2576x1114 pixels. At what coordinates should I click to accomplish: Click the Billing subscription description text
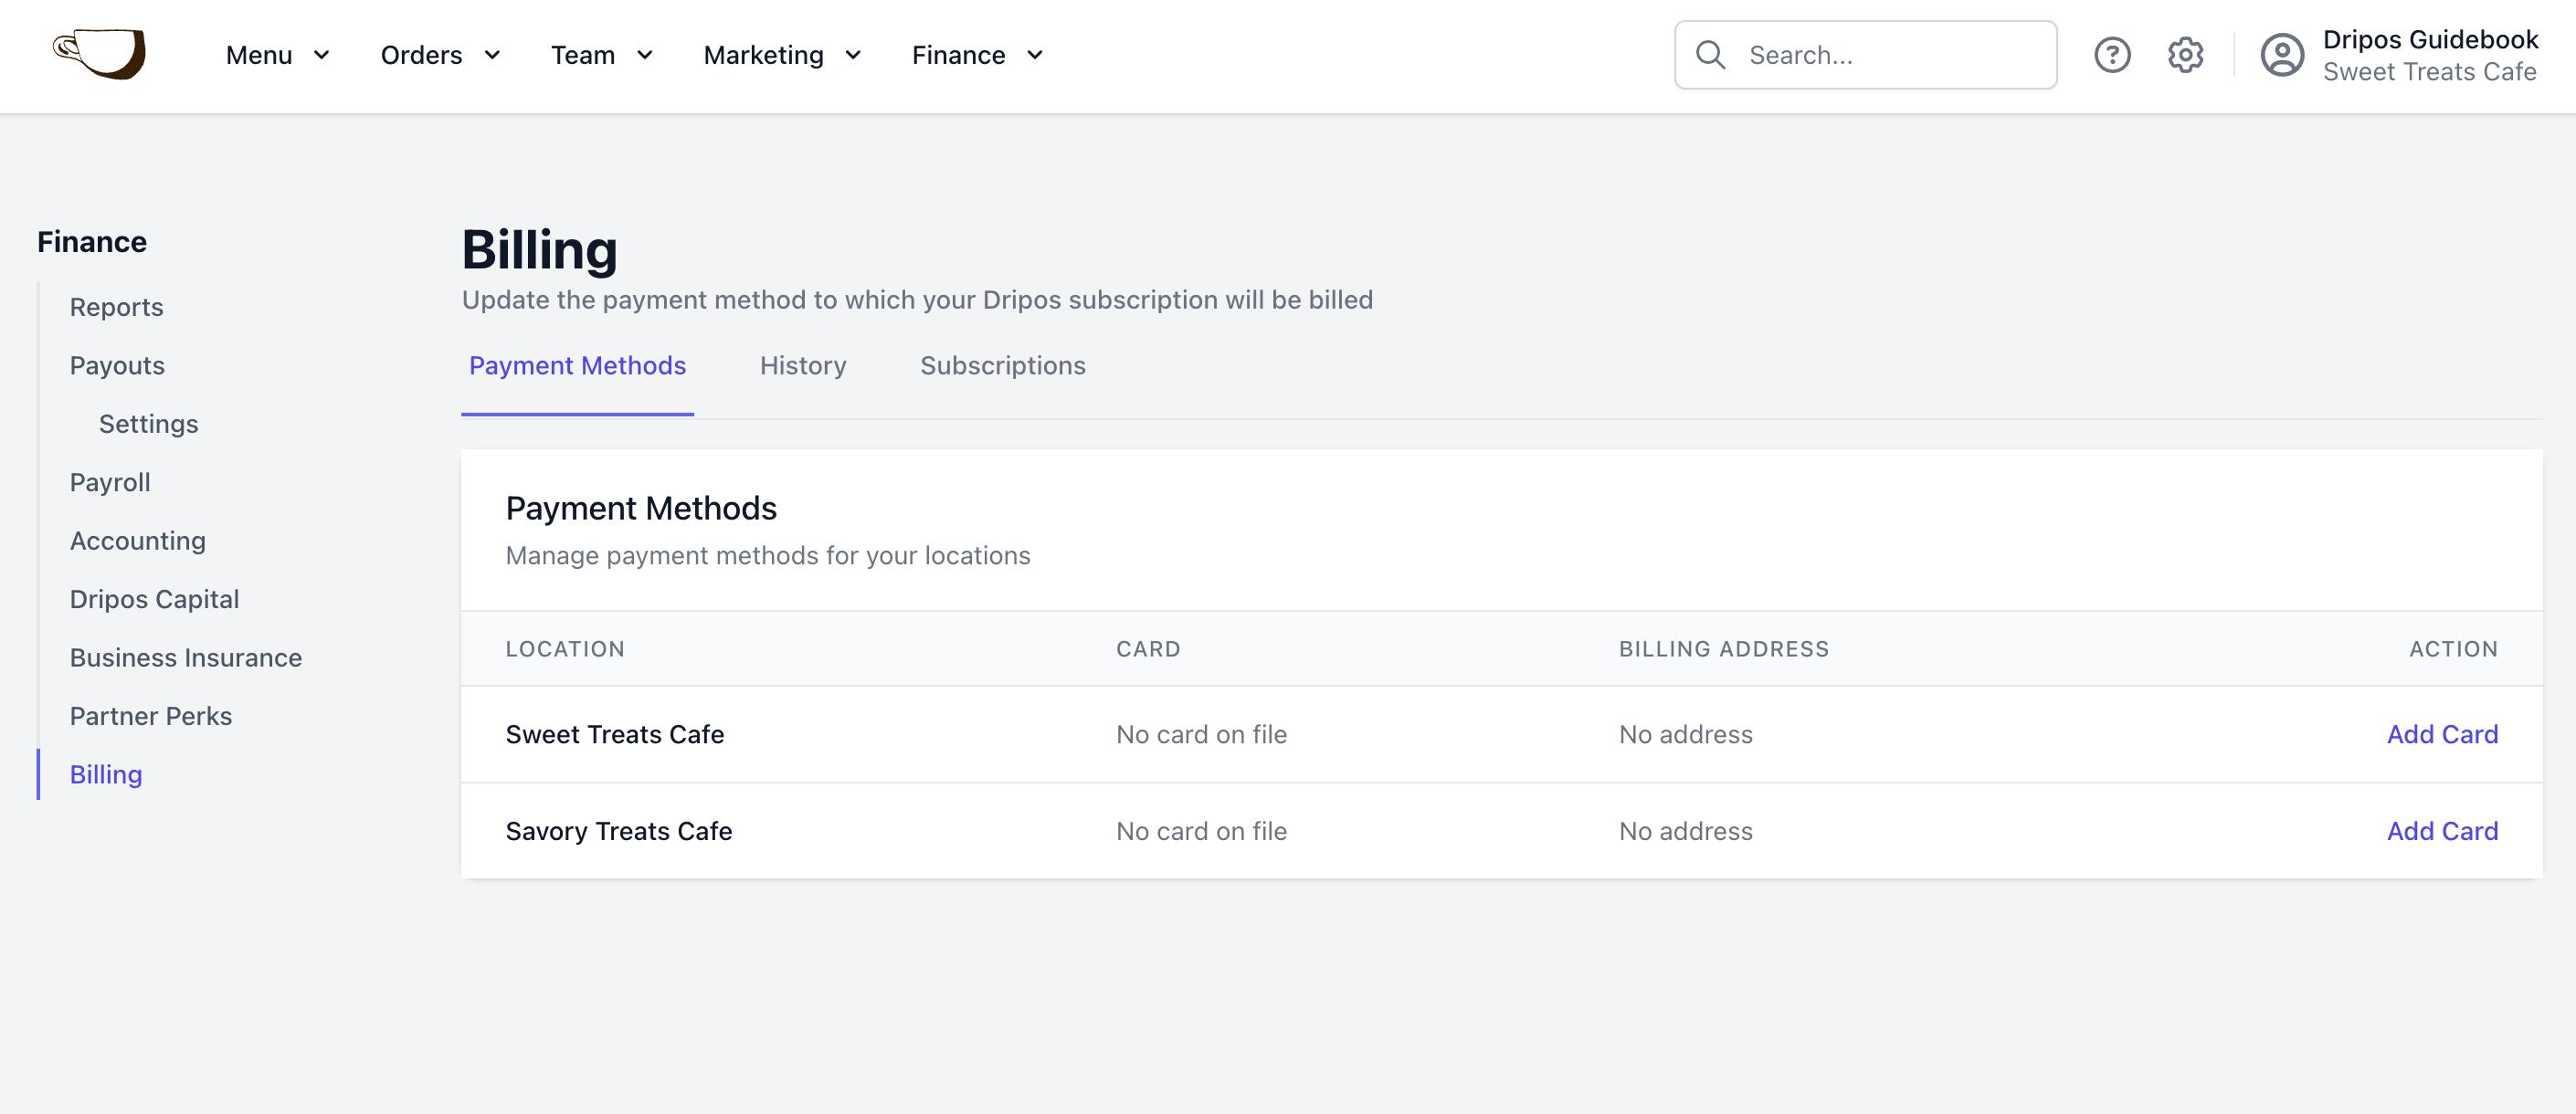click(x=917, y=300)
